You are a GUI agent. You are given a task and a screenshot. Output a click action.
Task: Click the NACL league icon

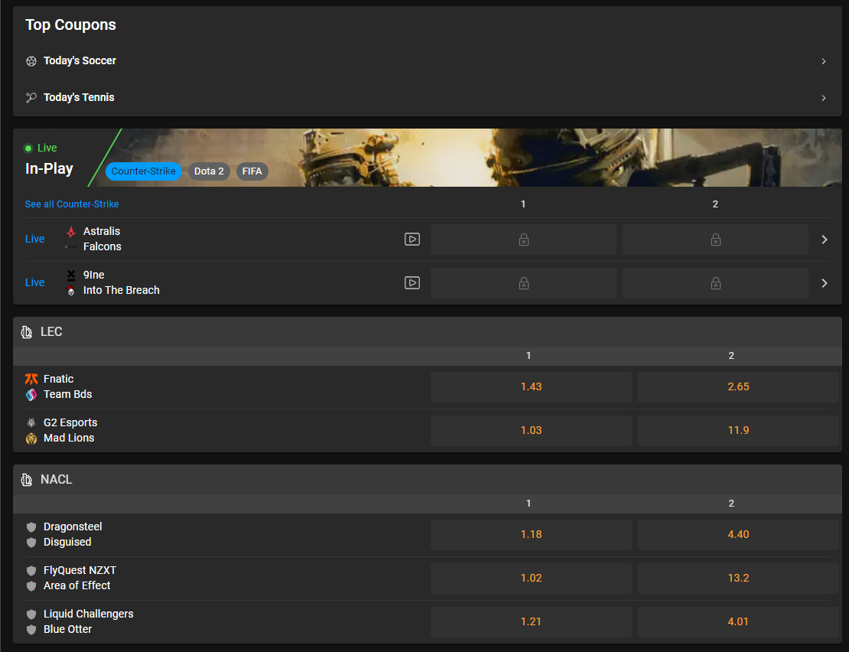27,480
